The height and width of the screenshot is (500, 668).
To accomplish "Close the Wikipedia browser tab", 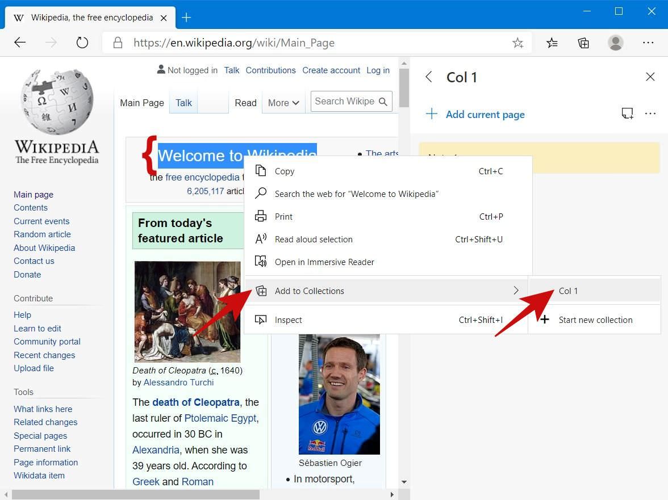I will point(164,18).
